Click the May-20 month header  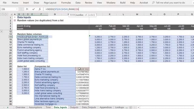tap(153, 26)
